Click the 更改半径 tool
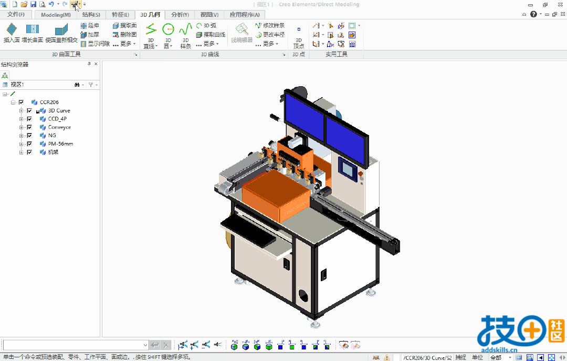 click(270, 34)
